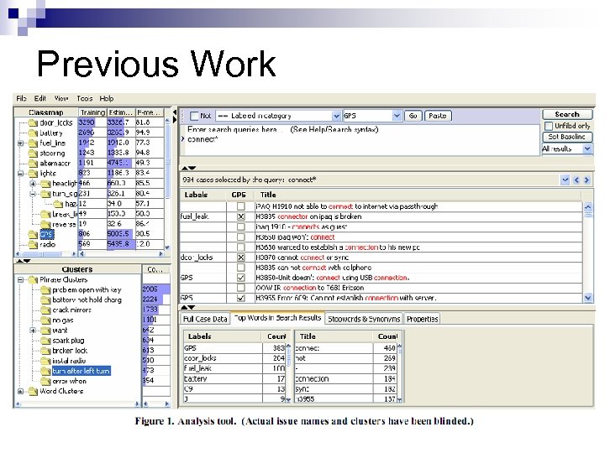Toggle GPS box for H3835 connector broken row
Image resolution: width=605 pixels, height=453 pixels.
click(x=241, y=216)
